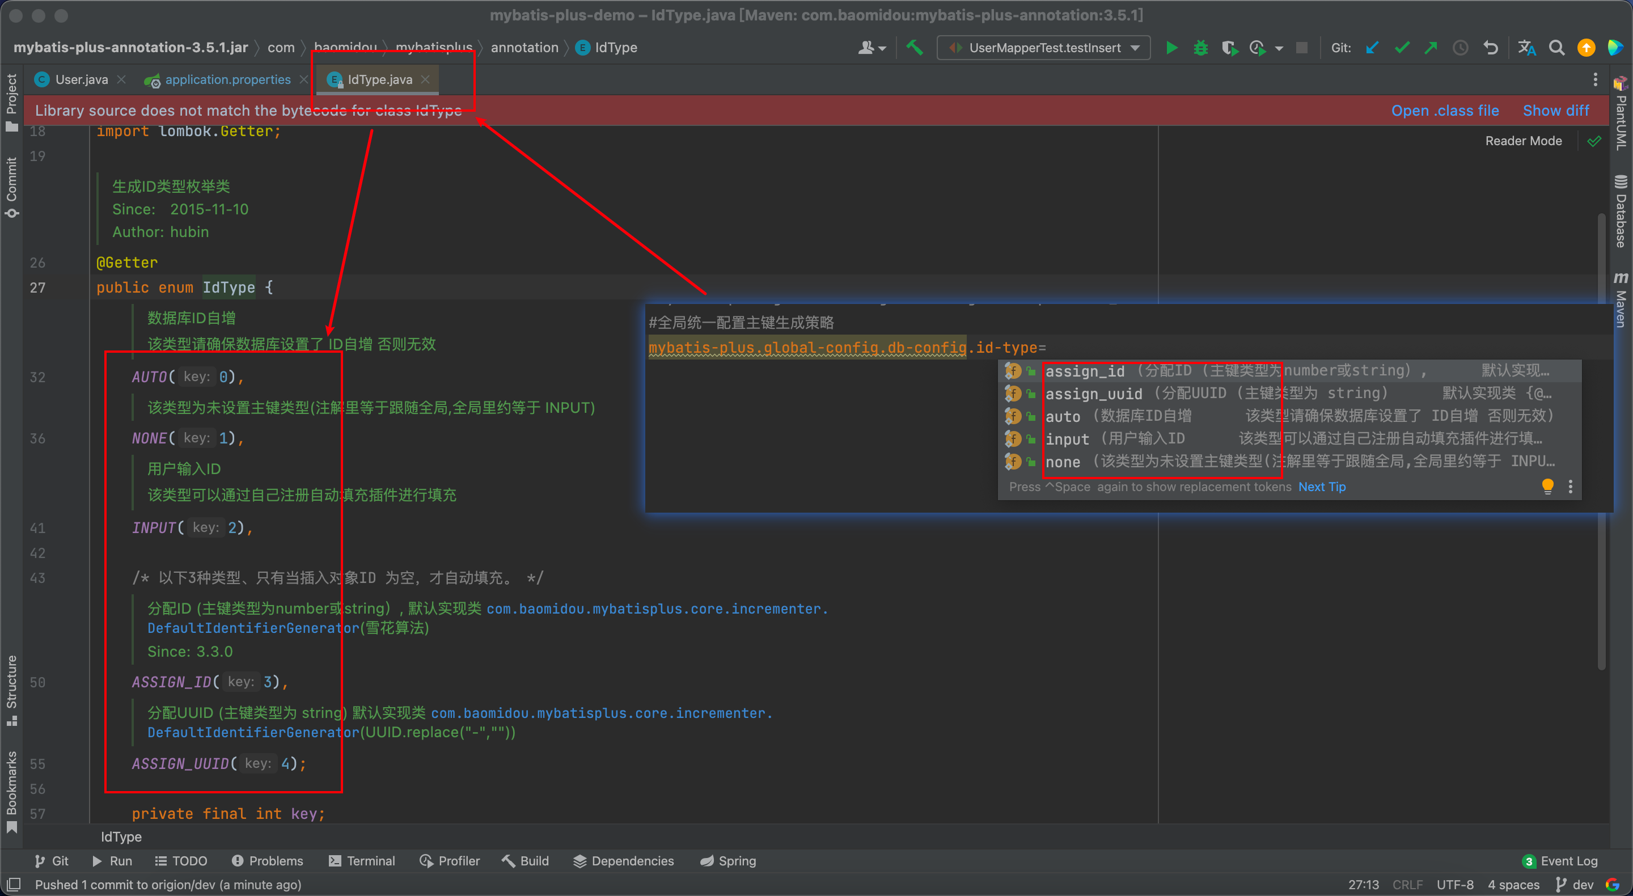Select assign_uuid completion suggestion
The width and height of the screenshot is (1633, 896).
tap(1289, 393)
